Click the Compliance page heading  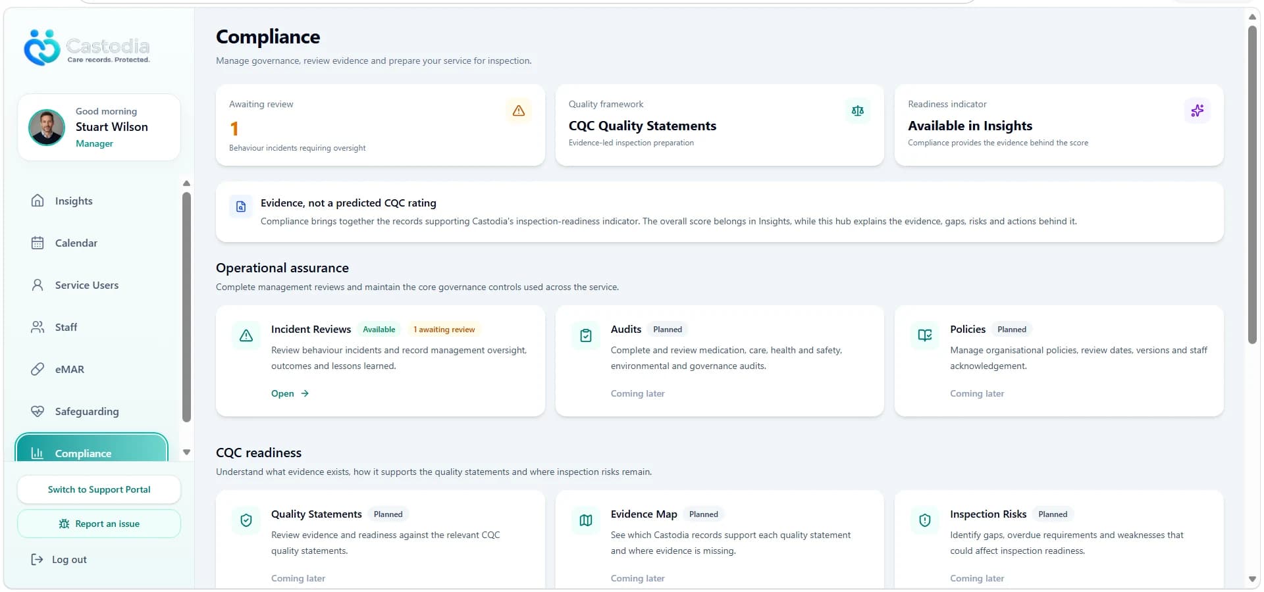pos(268,37)
